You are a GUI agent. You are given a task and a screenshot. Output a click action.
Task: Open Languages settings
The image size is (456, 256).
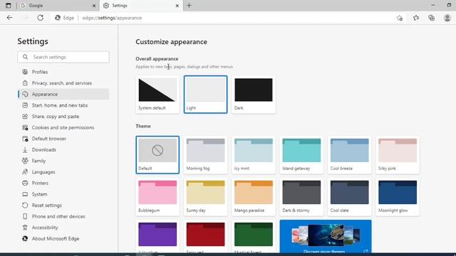pos(63,172)
